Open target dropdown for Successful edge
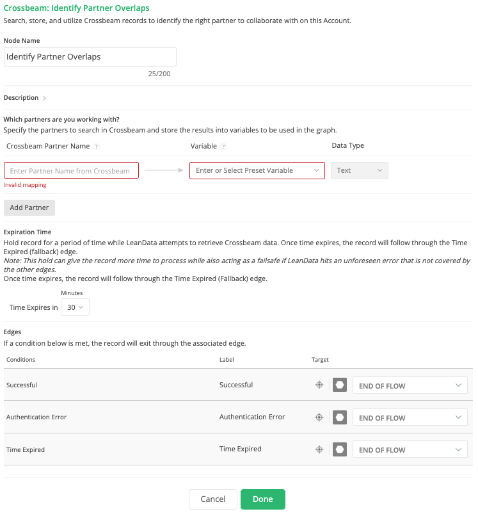Viewport: 478px width, 516px height. coord(410,385)
